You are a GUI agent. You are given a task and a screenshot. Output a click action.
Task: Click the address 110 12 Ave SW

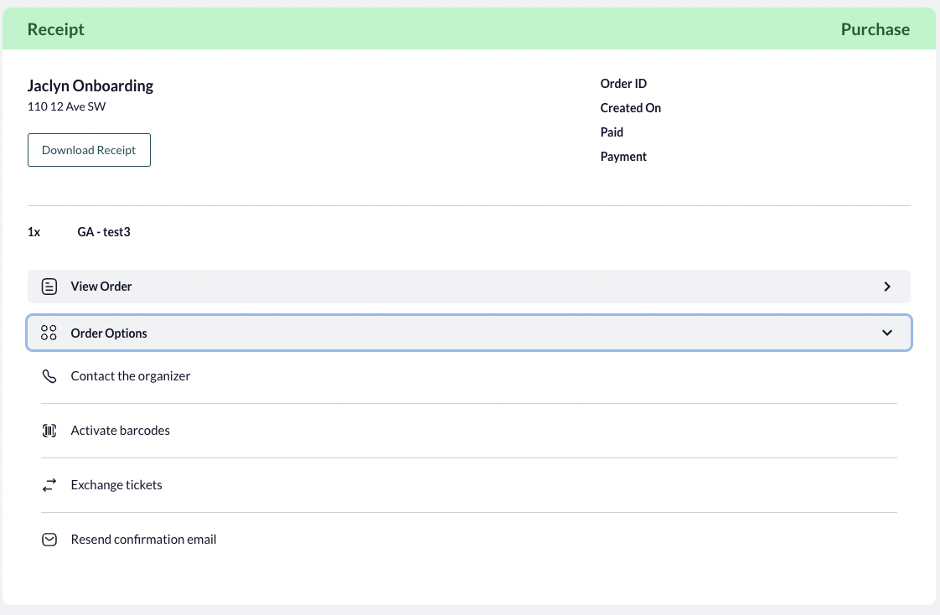tap(66, 106)
